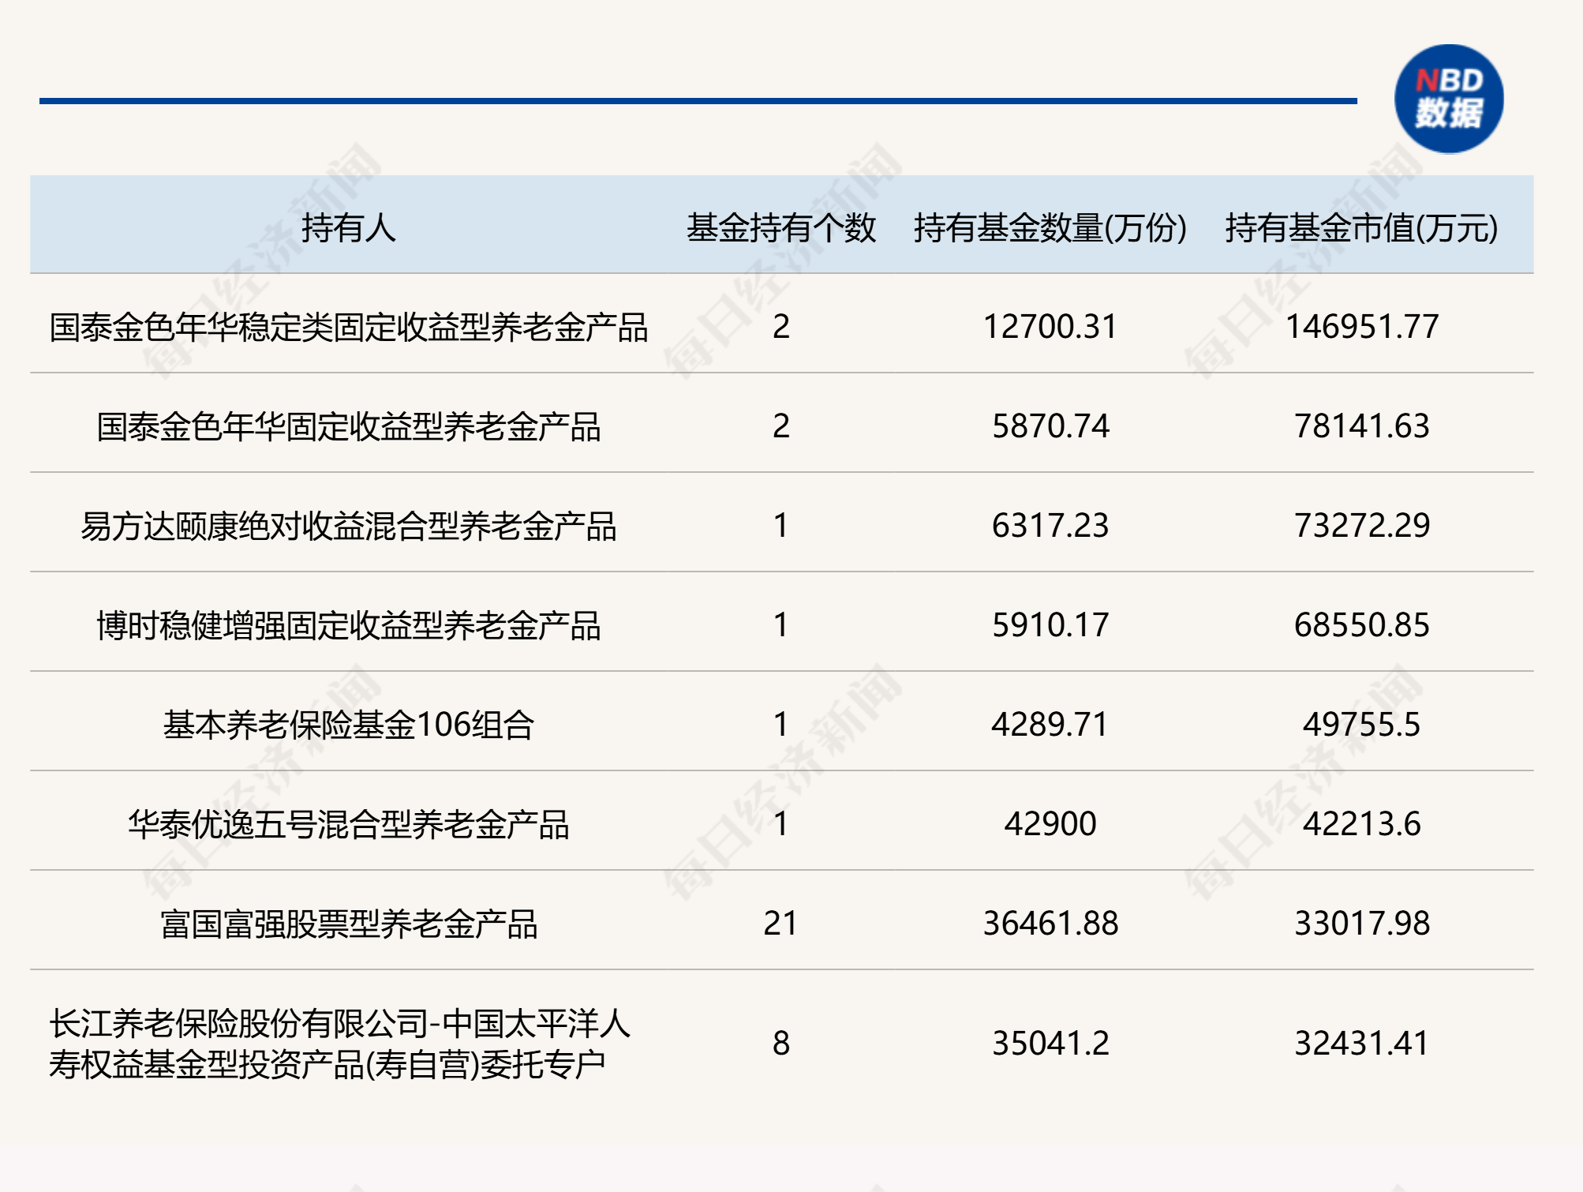Click holder 国泰金色年华固定收益型养老金产品
The height and width of the screenshot is (1192, 1583).
348,426
